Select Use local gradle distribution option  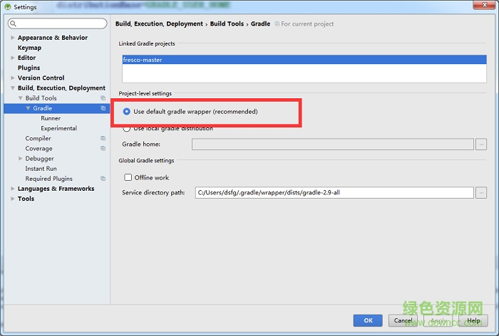coord(127,128)
